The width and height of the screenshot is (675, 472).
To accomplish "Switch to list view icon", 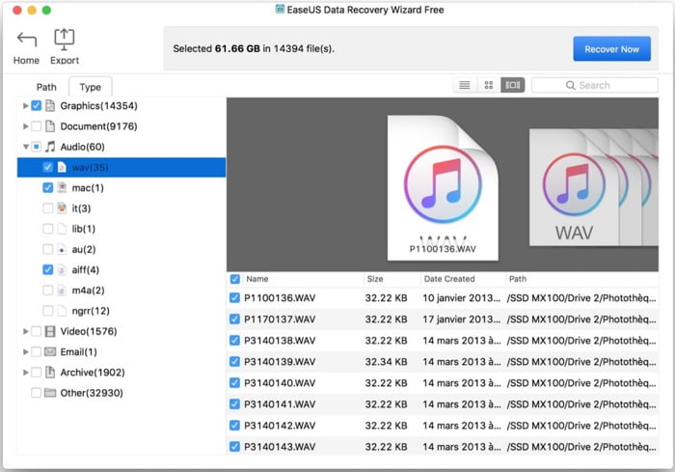I will [464, 85].
